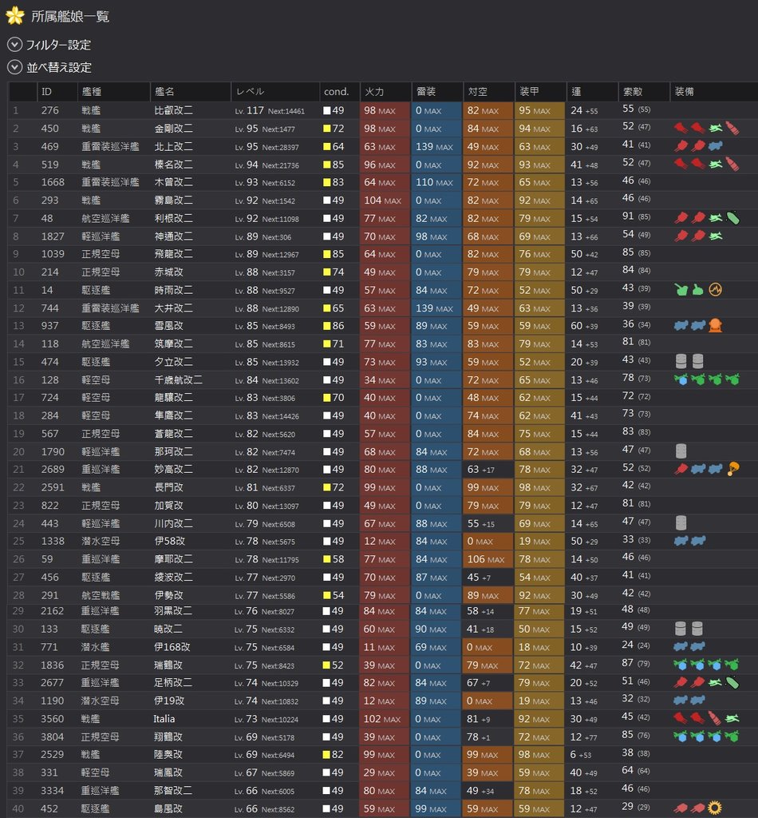758x818 pixels.
Task: Select the green seaplane icon in 利根改二's row
Action: point(715,218)
